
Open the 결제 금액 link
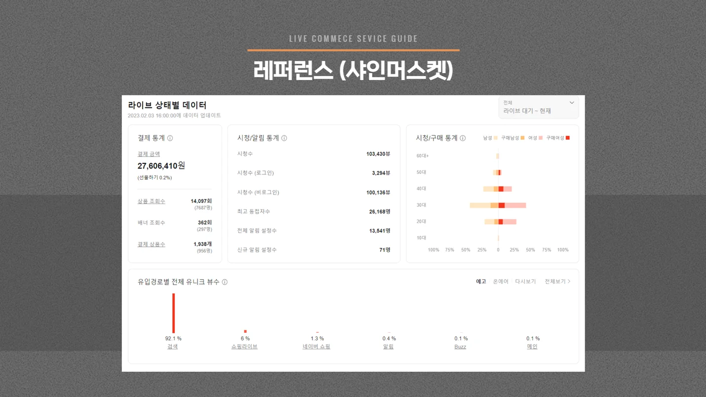149,154
